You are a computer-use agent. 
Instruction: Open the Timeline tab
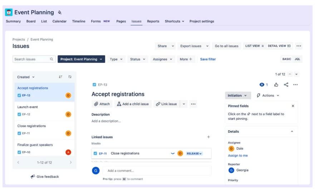pos(79,21)
